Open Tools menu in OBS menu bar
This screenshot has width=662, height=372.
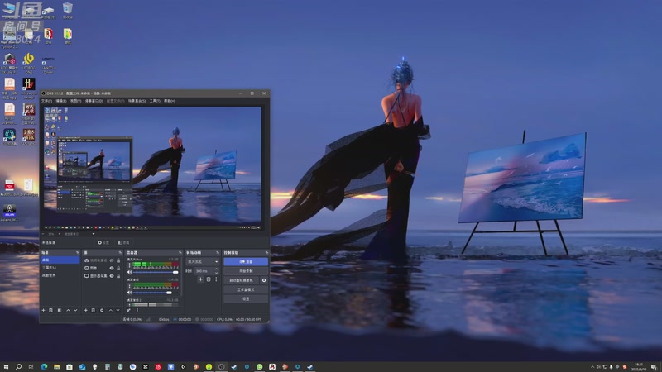[155, 101]
